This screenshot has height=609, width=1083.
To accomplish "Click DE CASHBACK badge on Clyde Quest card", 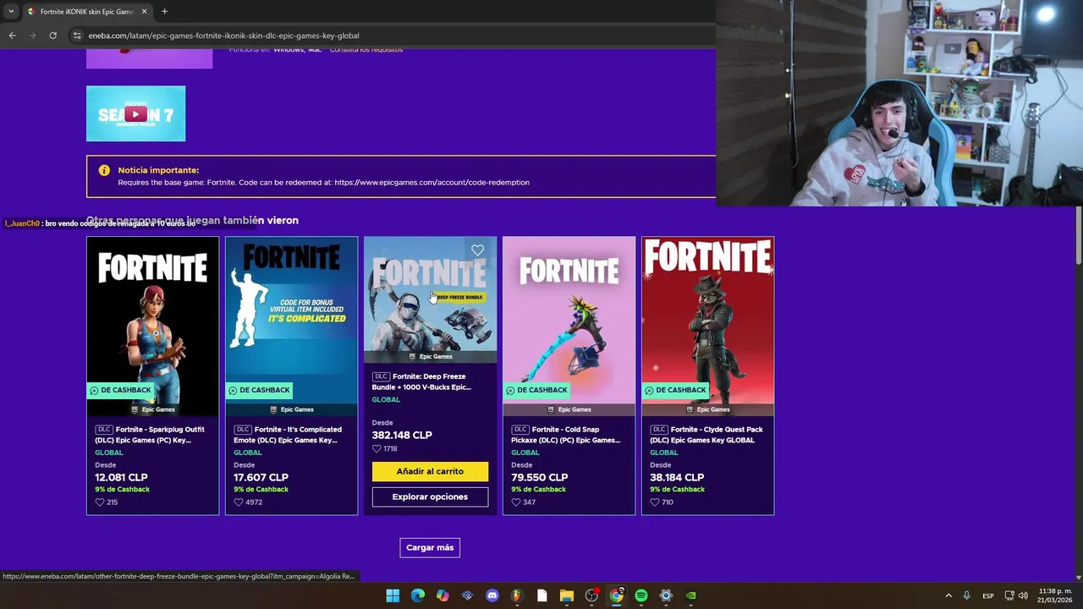I will pyautogui.click(x=675, y=390).
